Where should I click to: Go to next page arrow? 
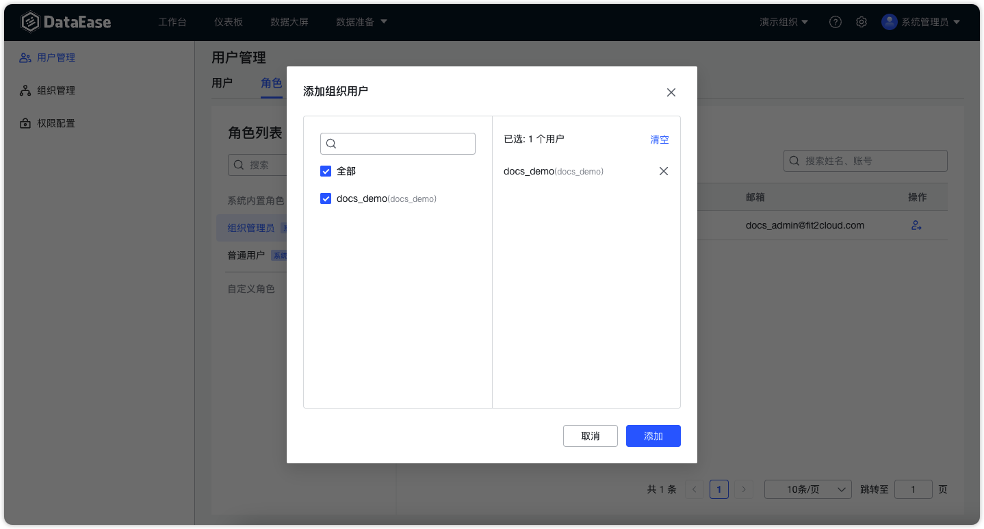pyautogui.click(x=744, y=489)
